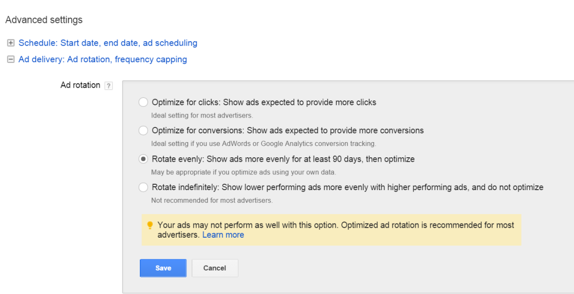Save the ad rotation settings
The height and width of the screenshot is (294, 574).
point(163,268)
